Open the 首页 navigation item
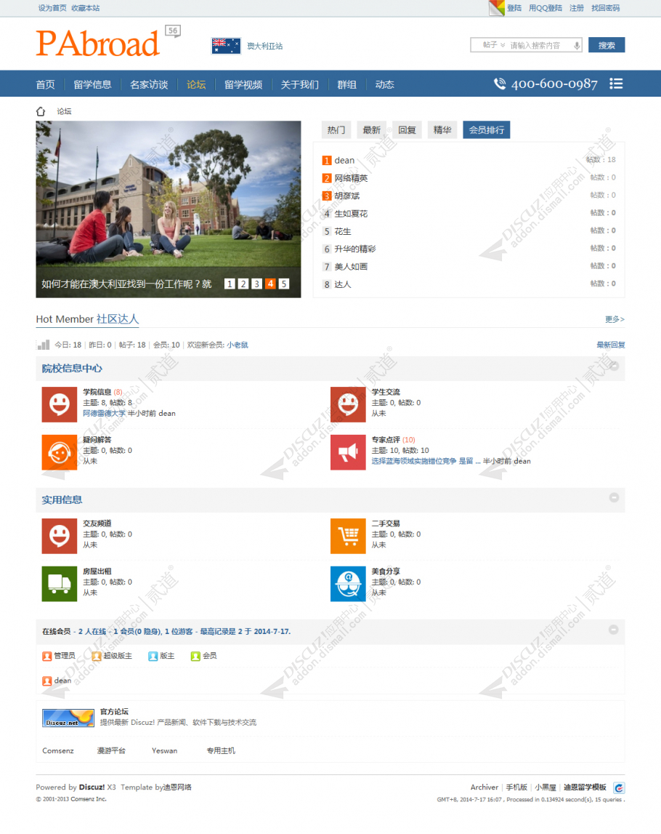The image size is (661, 834). (x=45, y=84)
